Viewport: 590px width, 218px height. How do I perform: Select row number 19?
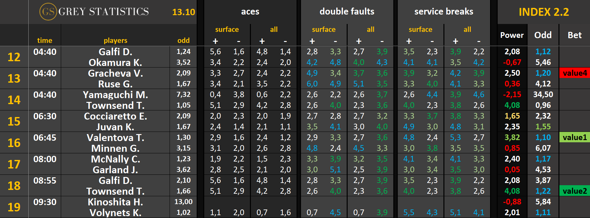click(x=14, y=207)
